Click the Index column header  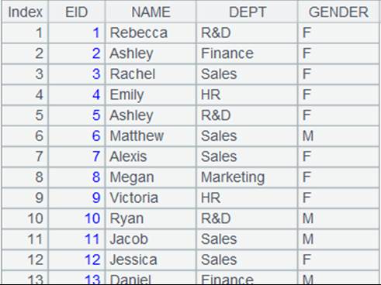pos(25,12)
